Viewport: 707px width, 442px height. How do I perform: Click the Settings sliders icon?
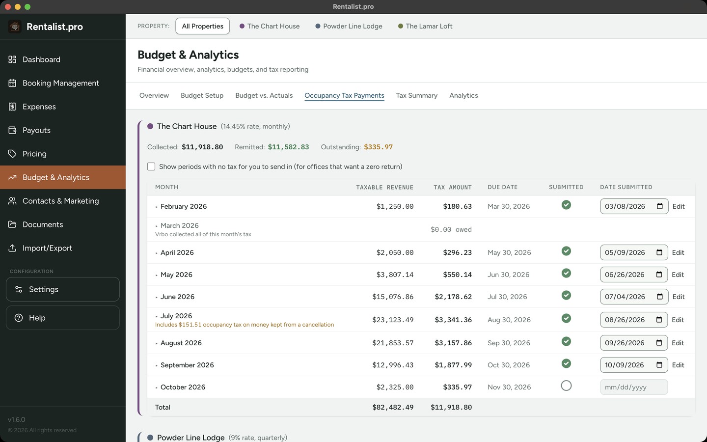click(x=19, y=289)
